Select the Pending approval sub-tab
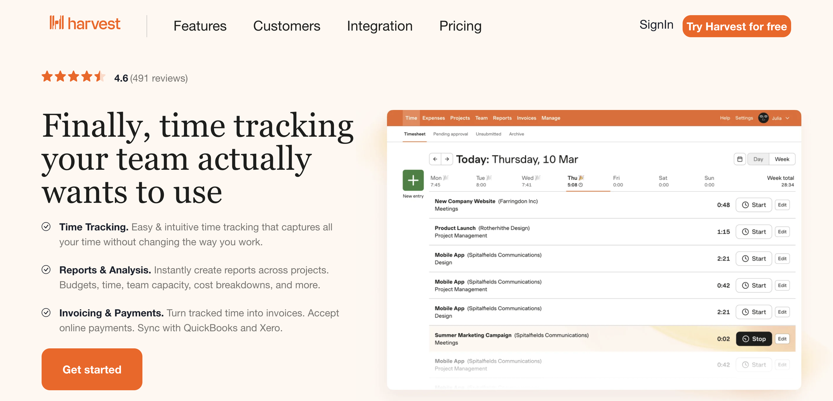The height and width of the screenshot is (401, 833). click(x=450, y=134)
